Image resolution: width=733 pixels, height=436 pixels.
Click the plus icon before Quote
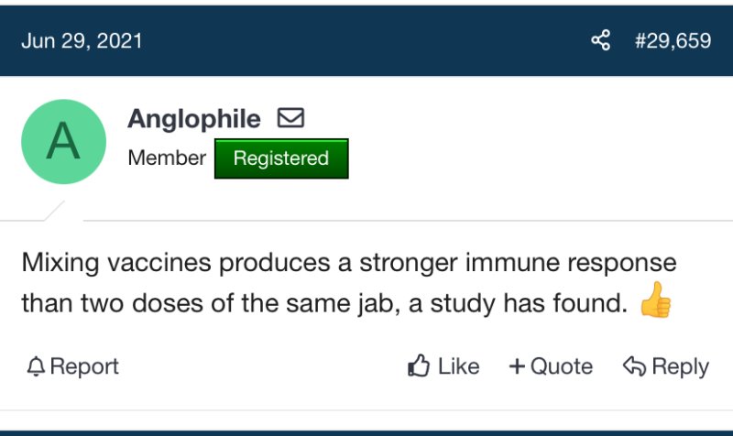tap(517, 366)
